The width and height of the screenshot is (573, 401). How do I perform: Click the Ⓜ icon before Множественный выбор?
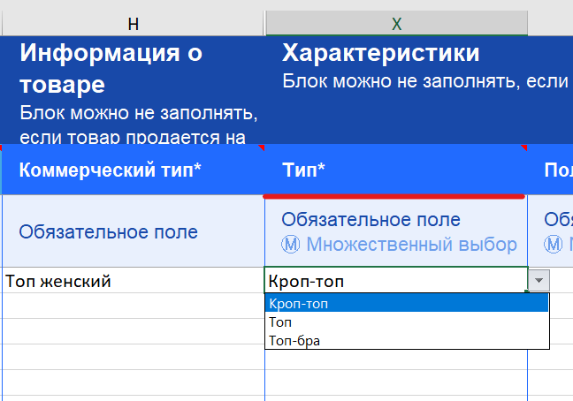[x=290, y=245]
